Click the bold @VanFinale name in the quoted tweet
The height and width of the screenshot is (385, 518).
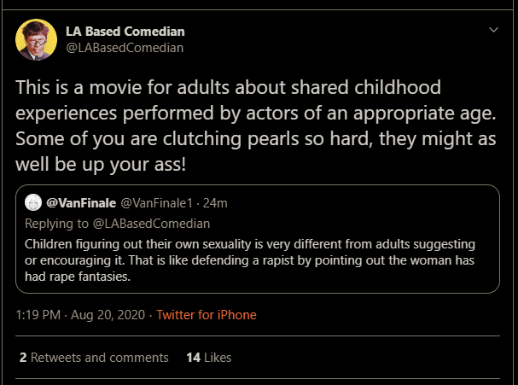click(x=81, y=203)
